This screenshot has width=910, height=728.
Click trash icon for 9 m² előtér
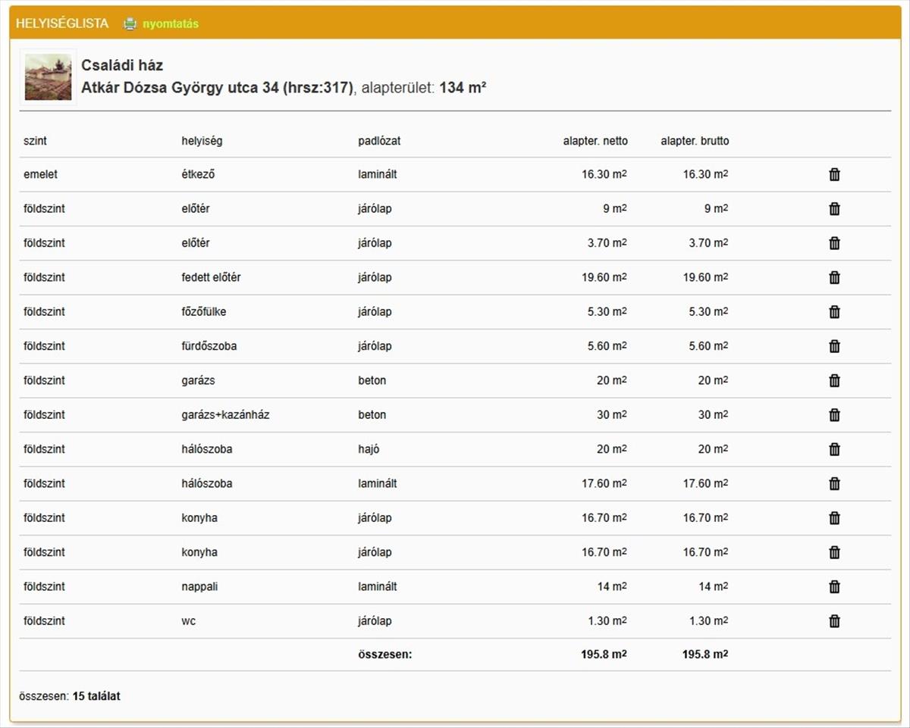tap(834, 209)
